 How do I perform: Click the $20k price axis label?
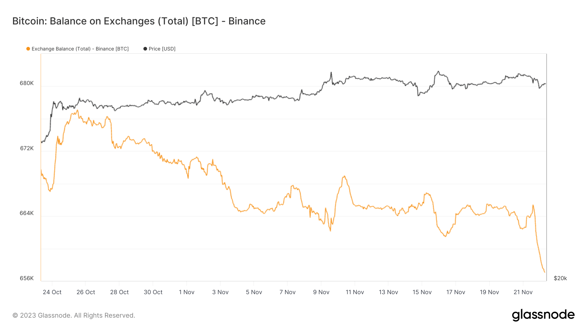pyautogui.click(x=560, y=278)
